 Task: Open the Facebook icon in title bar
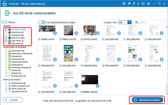coord(138,4)
